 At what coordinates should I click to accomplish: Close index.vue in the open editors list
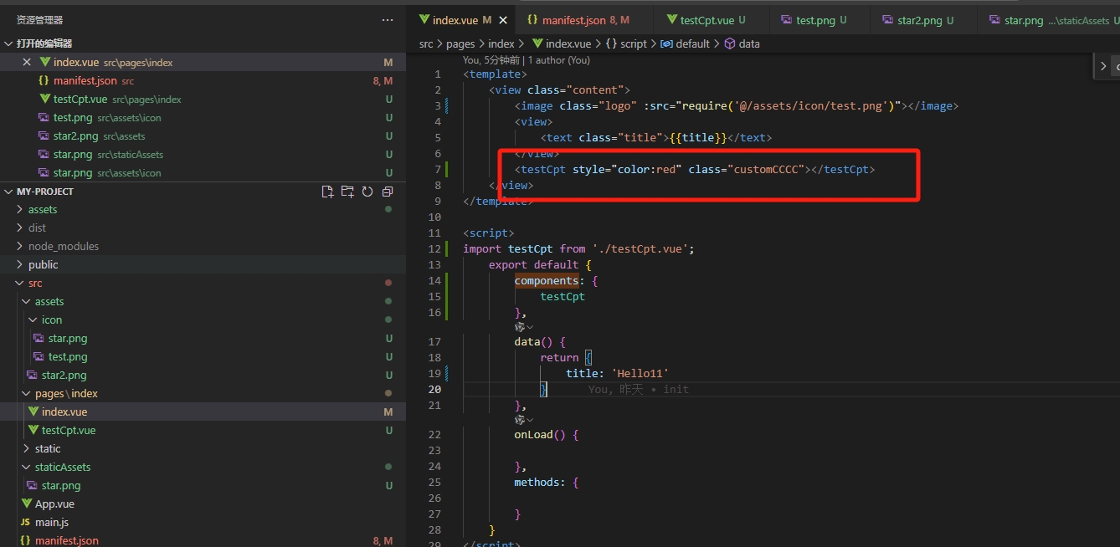coord(27,63)
